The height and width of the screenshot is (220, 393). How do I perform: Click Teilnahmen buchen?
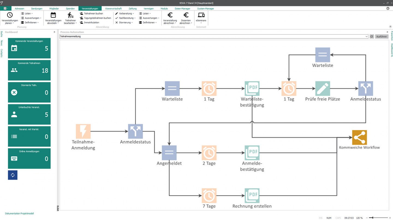click(x=91, y=13)
